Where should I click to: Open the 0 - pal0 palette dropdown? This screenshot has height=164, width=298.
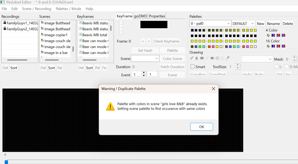(210, 24)
